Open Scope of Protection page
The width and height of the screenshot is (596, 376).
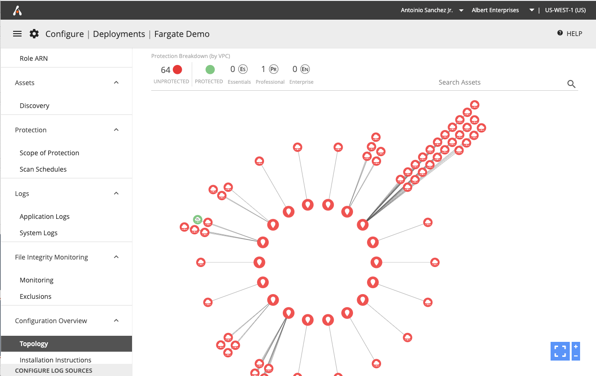pyautogui.click(x=49, y=153)
